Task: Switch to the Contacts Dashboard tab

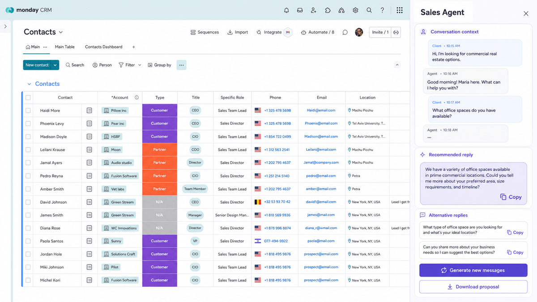Action: (104, 47)
